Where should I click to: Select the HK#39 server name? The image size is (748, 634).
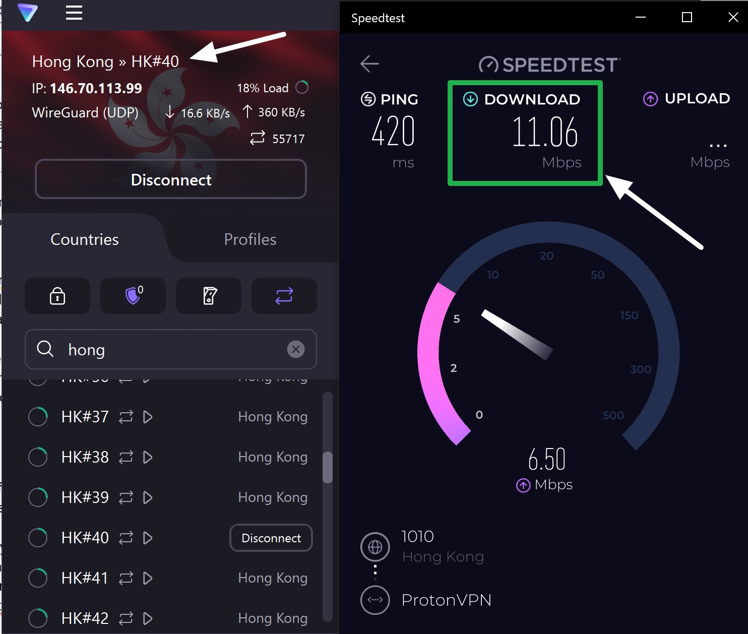pos(85,497)
